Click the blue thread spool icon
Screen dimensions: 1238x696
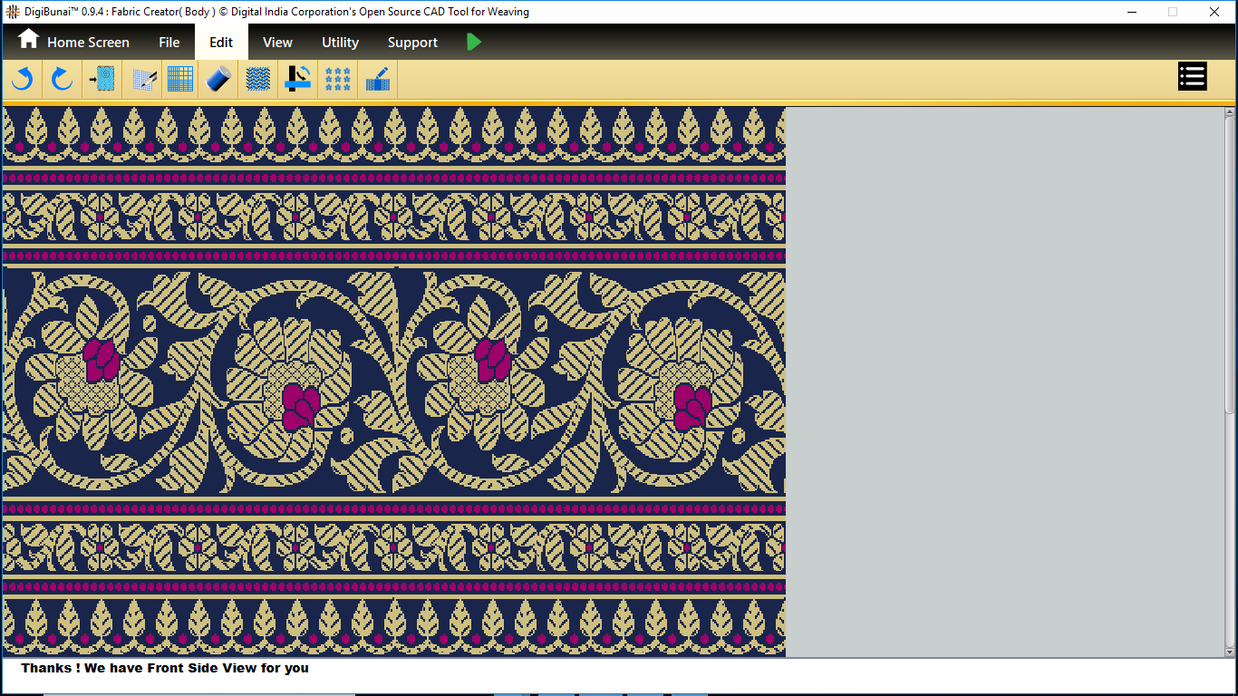pos(218,79)
